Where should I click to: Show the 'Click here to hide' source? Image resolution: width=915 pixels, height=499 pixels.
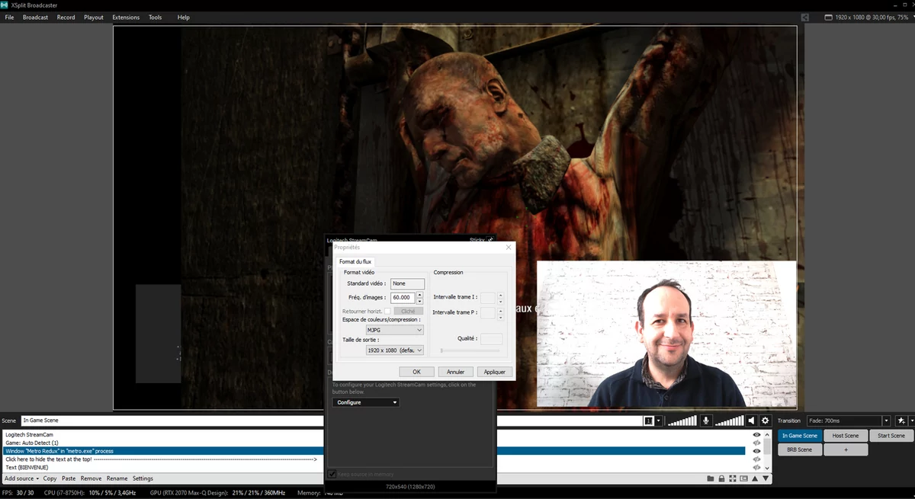pyautogui.click(x=756, y=459)
